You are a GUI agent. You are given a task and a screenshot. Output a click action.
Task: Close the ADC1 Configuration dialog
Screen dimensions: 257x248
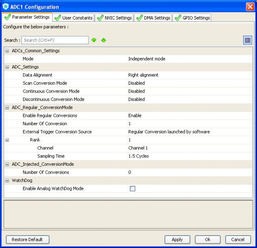[x=250, y=7]
